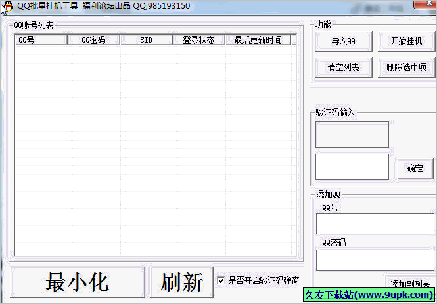Focus the captcha text input box
Image resolution: width=437 pixels, height=304 pixels.
[352, 167]
